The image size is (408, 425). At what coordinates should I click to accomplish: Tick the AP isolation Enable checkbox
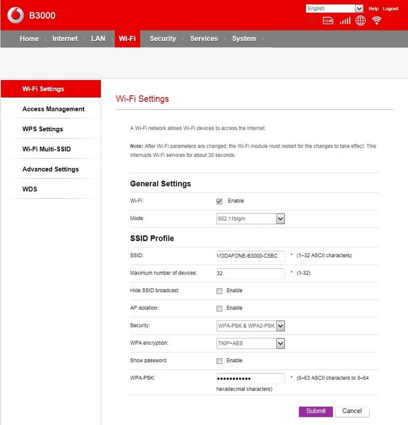click(x=219, y=309)
